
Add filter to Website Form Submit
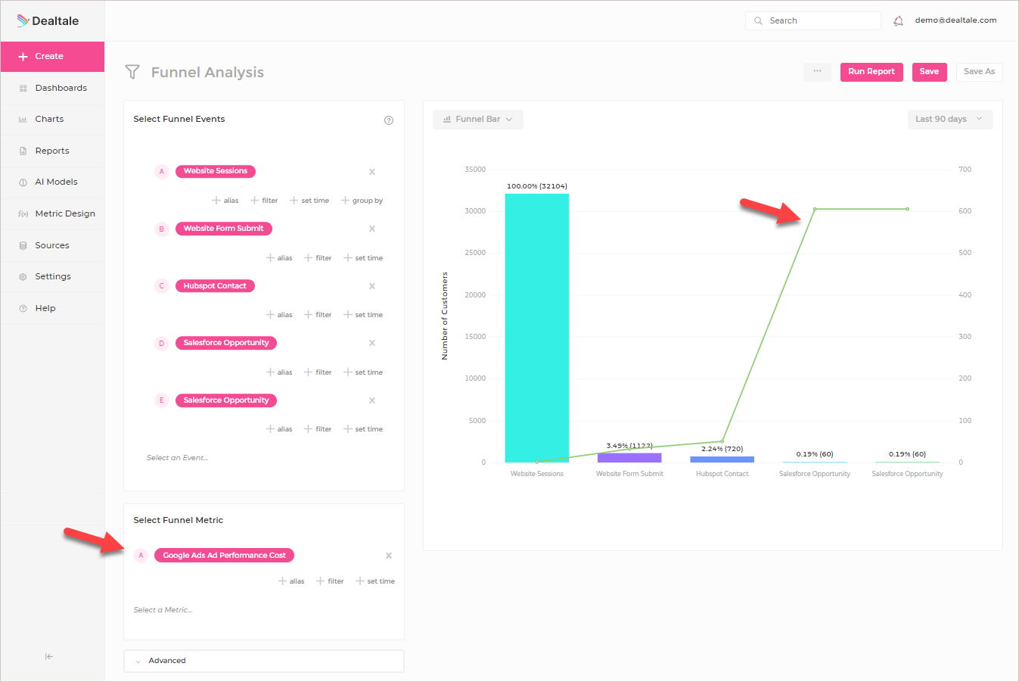(318, 258)
